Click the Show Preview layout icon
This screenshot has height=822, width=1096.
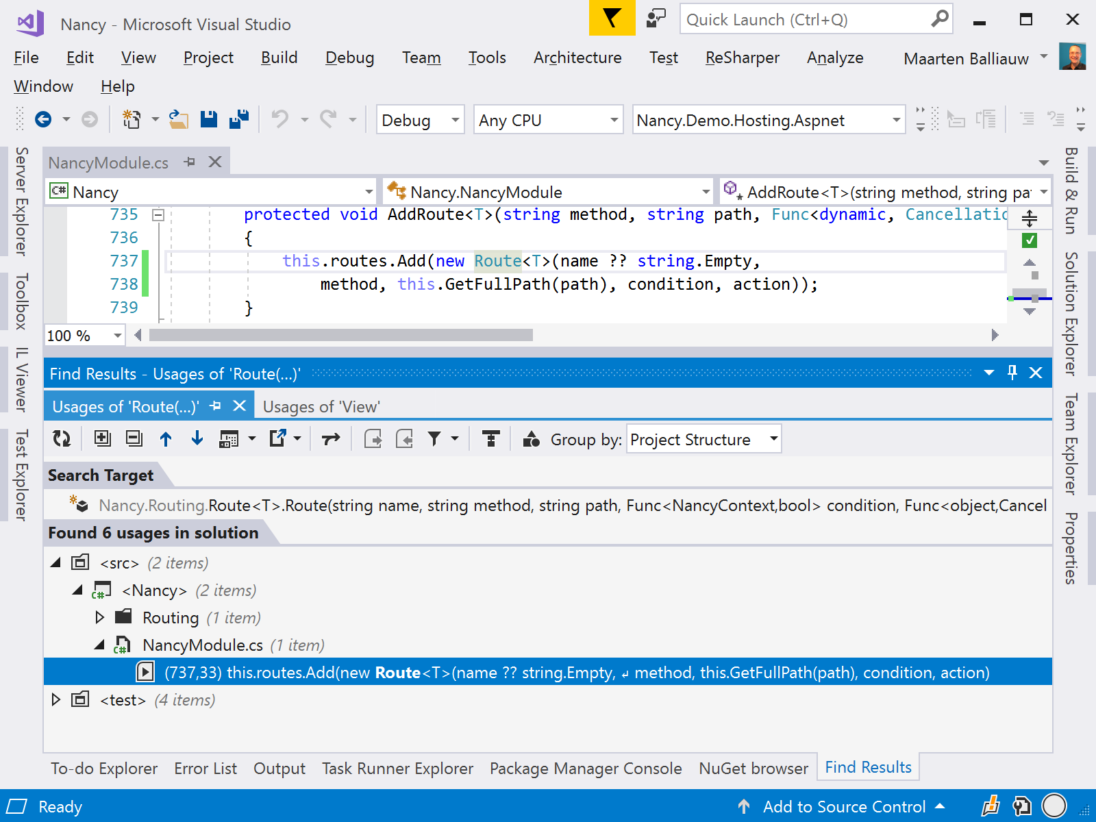tap(229, 438)
